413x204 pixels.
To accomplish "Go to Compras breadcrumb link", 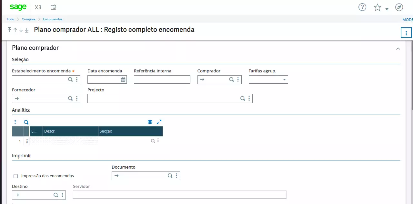I will click(28, 19).
